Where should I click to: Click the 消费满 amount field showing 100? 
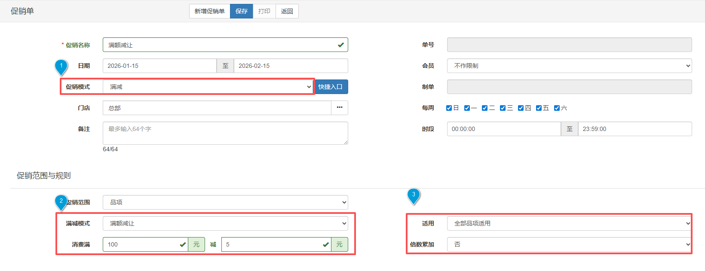tap(140, 244)
